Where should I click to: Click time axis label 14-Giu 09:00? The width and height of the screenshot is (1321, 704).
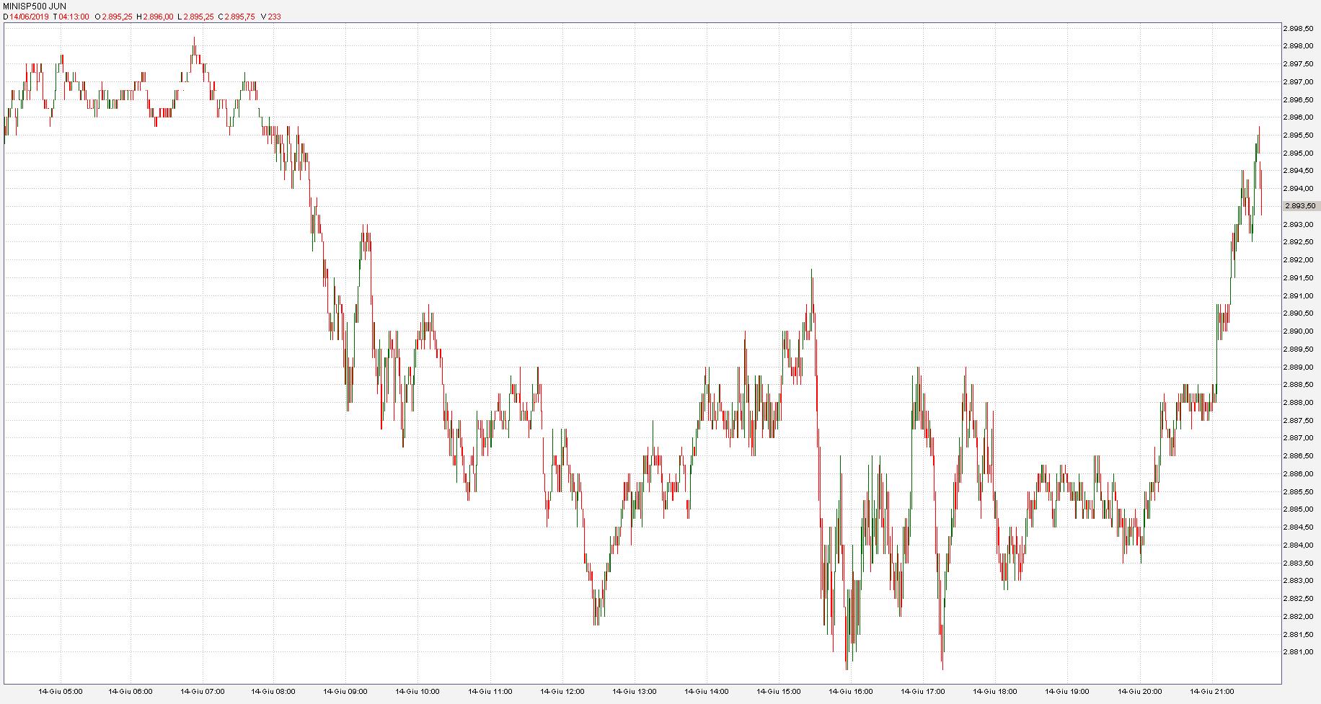coord(345,692)
